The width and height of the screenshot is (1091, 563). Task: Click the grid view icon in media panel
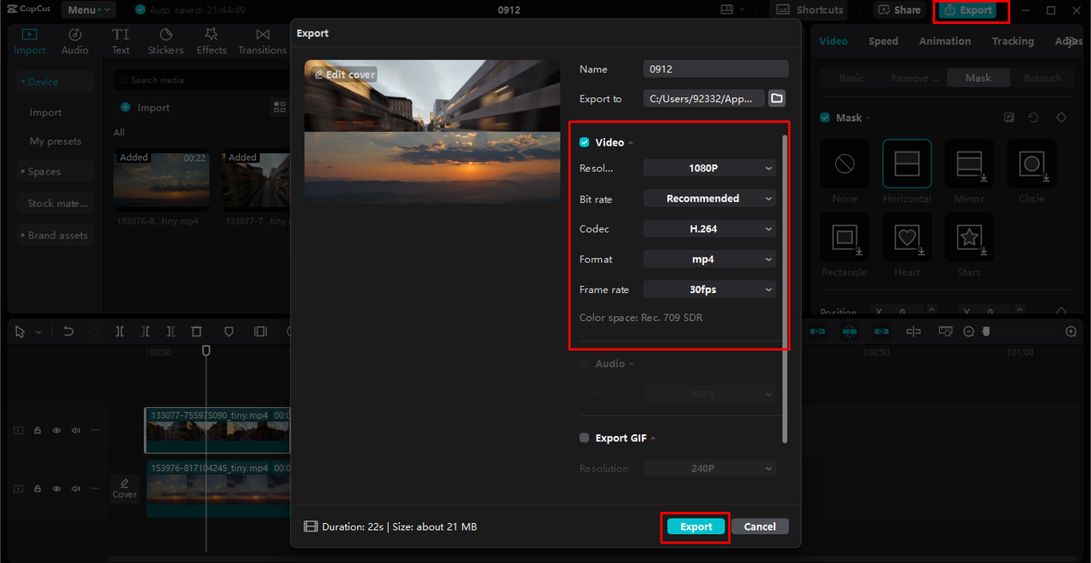point(280,107)
